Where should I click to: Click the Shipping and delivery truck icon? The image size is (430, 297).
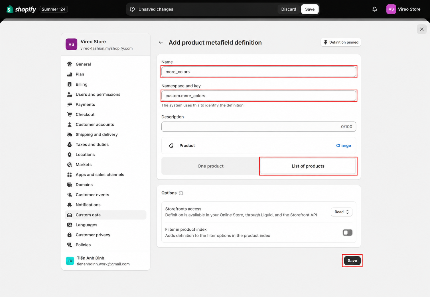click(x=70, y=134)
